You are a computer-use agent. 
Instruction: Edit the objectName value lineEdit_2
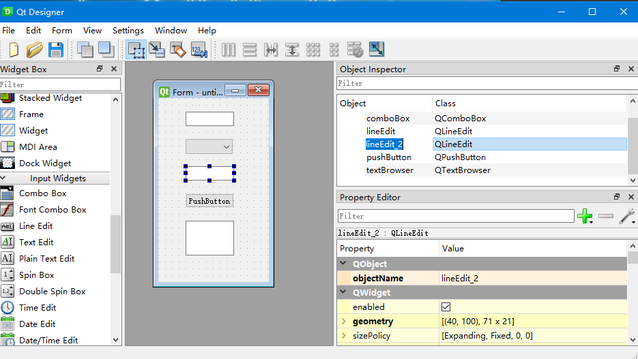coord(533,278)
